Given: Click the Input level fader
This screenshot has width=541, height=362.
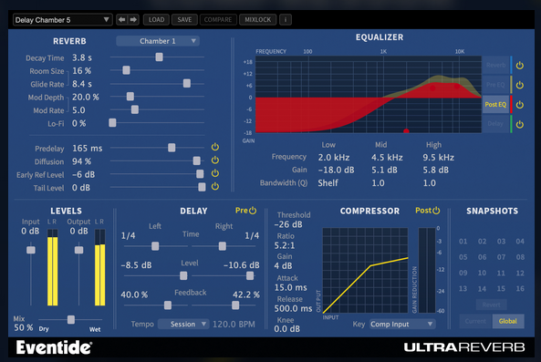Looking at the screenshot, I should [31, 250].
